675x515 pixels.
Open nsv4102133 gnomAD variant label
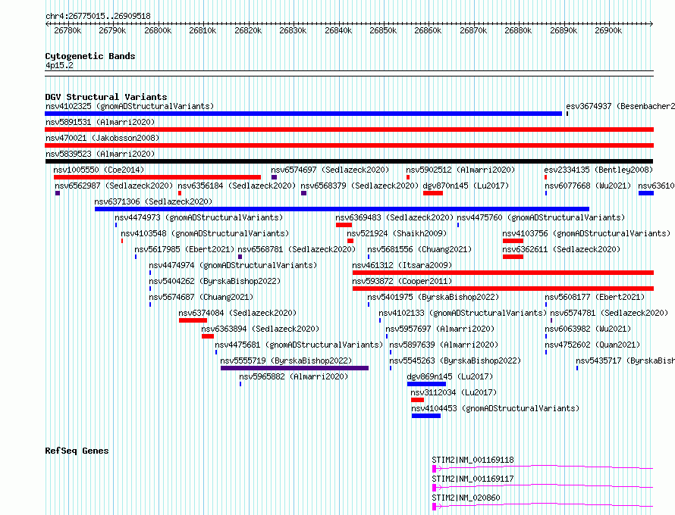[463, 313]
